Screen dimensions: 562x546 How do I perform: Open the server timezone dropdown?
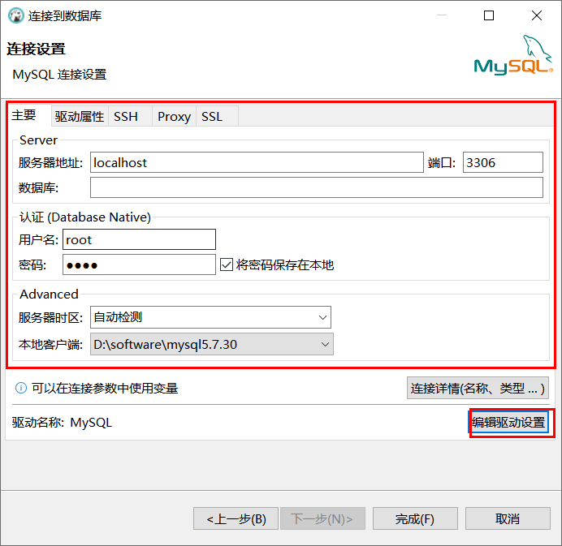click(x=211, y=317)
